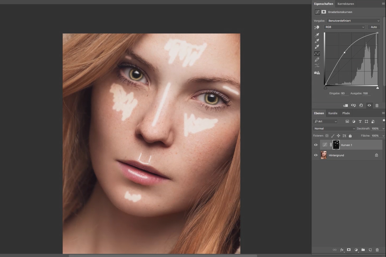Image resolution: width=386 pixels, height=257 pixels.
Task: Click view previous state icon
Action: click(x=353, y=105)
